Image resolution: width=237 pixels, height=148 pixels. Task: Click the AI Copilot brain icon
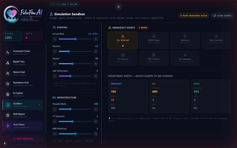coord(8,94)
